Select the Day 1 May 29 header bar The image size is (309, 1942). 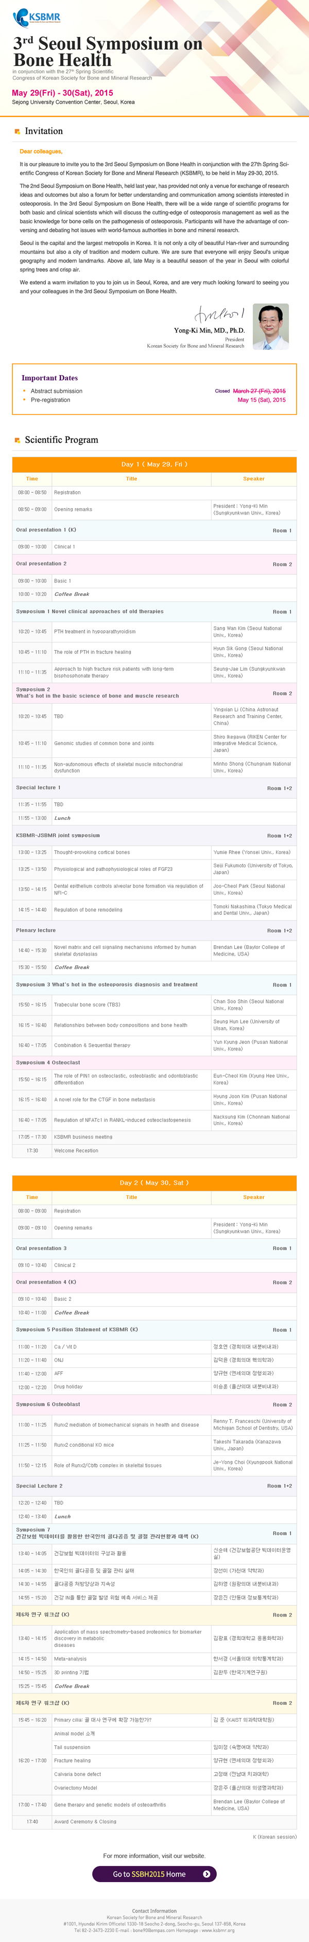[154, 464]
